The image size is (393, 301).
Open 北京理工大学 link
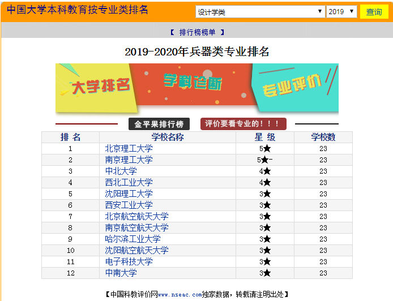coord(129,148)
